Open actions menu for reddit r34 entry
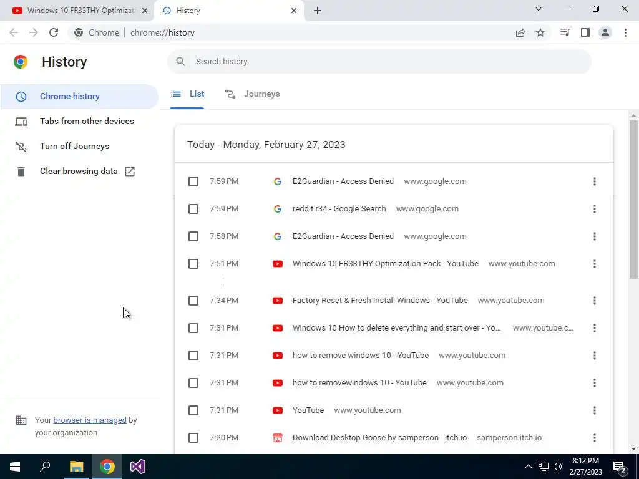This screenshot has height=479, width=639. [x=595, y=209]
